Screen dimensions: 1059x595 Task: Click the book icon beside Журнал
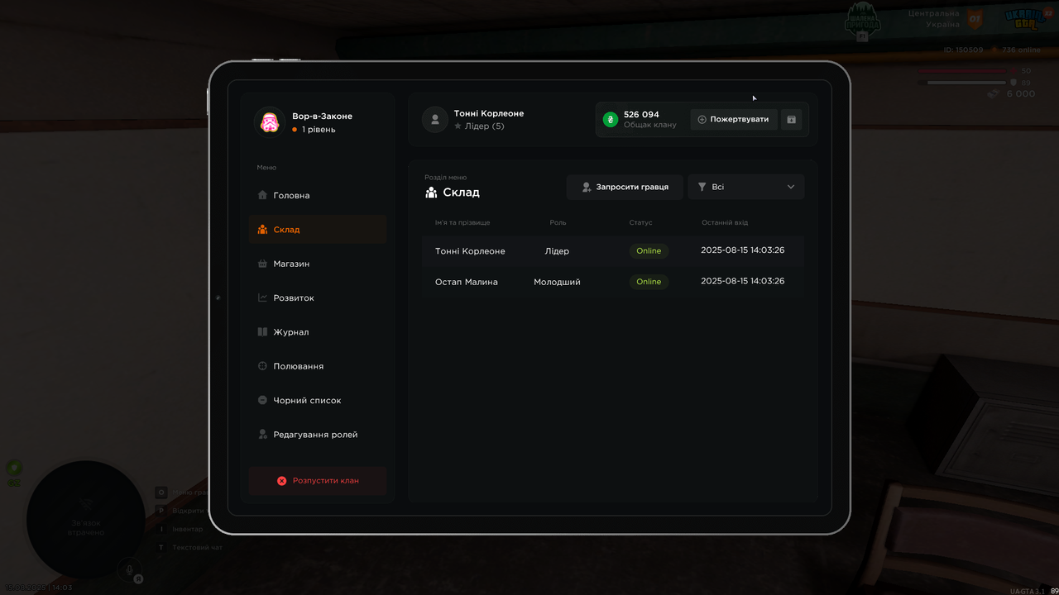click(262, 332)
